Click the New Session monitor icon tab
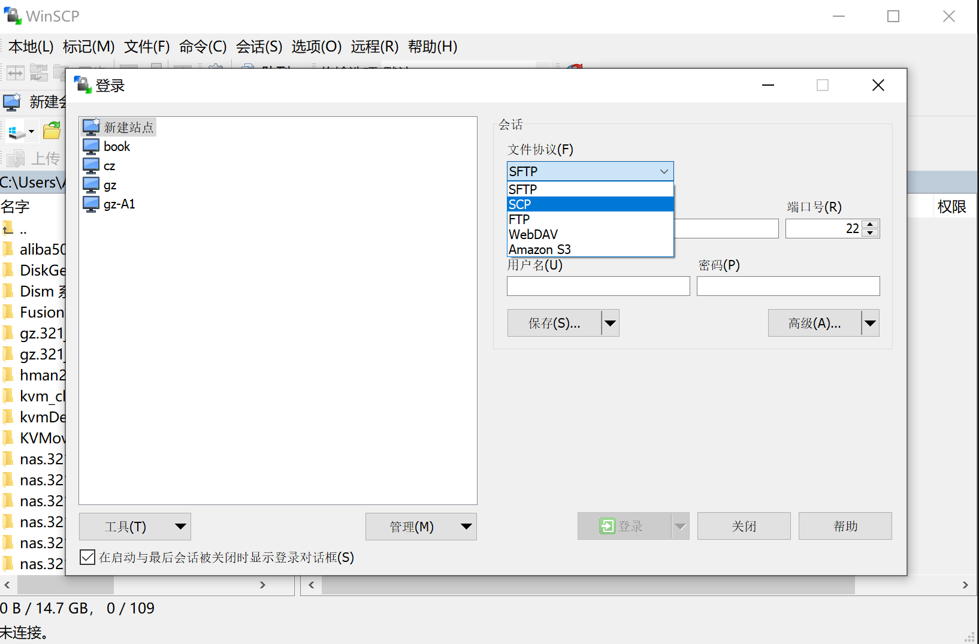This screenshot has width=979, height=644. click(12, 102)
